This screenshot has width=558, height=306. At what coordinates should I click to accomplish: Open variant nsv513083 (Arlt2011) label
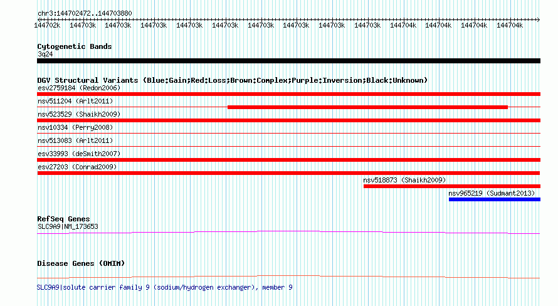75,140
